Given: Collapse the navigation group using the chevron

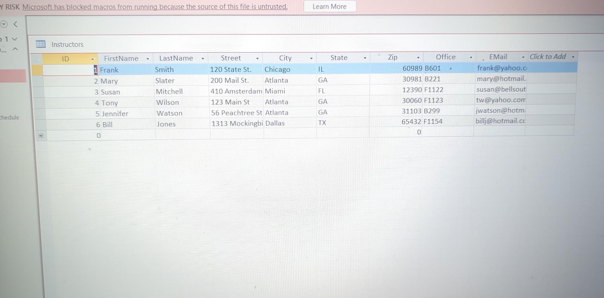Looking at the screenshot, I should tap(14, 49).
